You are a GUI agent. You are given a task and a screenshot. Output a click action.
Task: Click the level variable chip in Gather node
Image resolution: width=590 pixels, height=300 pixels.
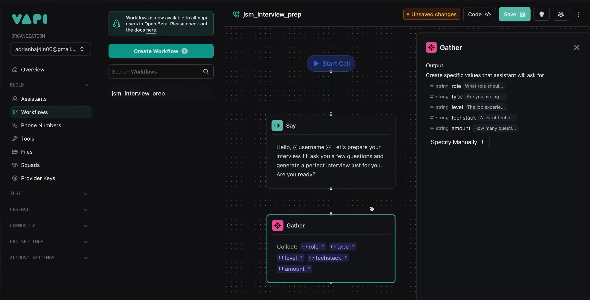pos(291,258)
